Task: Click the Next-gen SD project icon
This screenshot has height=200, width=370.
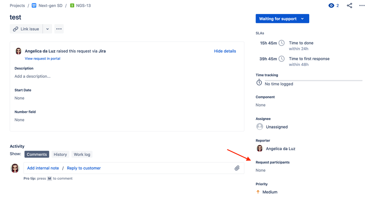Action: [34, 6]
